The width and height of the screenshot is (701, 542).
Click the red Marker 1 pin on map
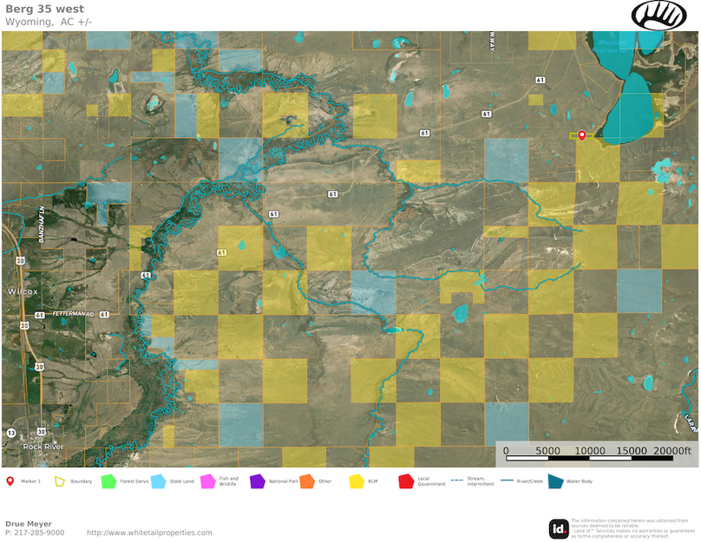coord(581,134)
